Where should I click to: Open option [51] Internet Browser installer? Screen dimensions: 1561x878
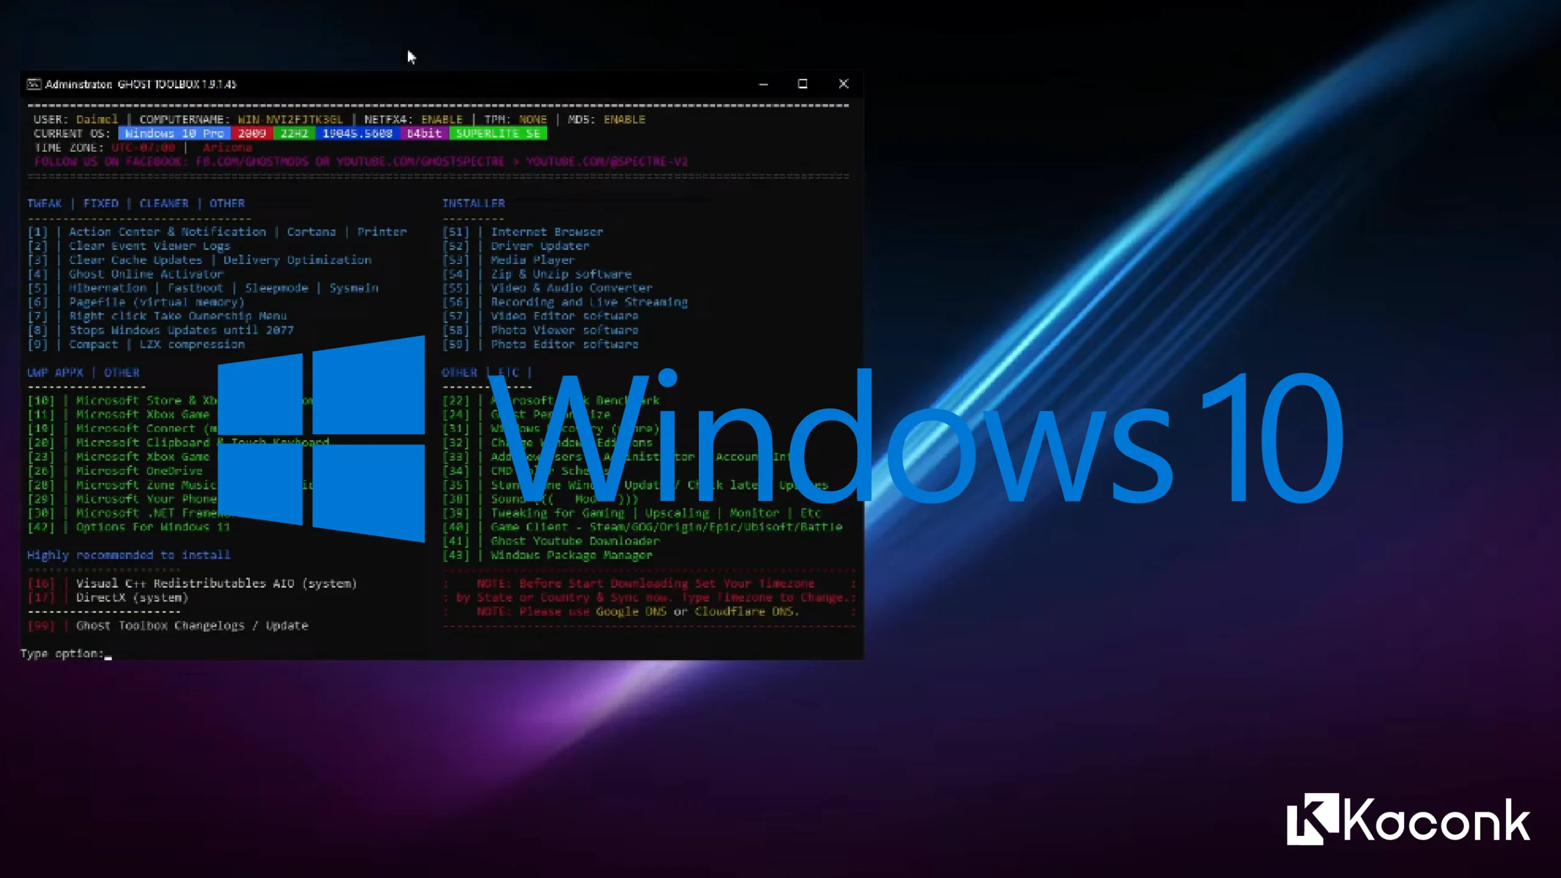coord(547,232)
